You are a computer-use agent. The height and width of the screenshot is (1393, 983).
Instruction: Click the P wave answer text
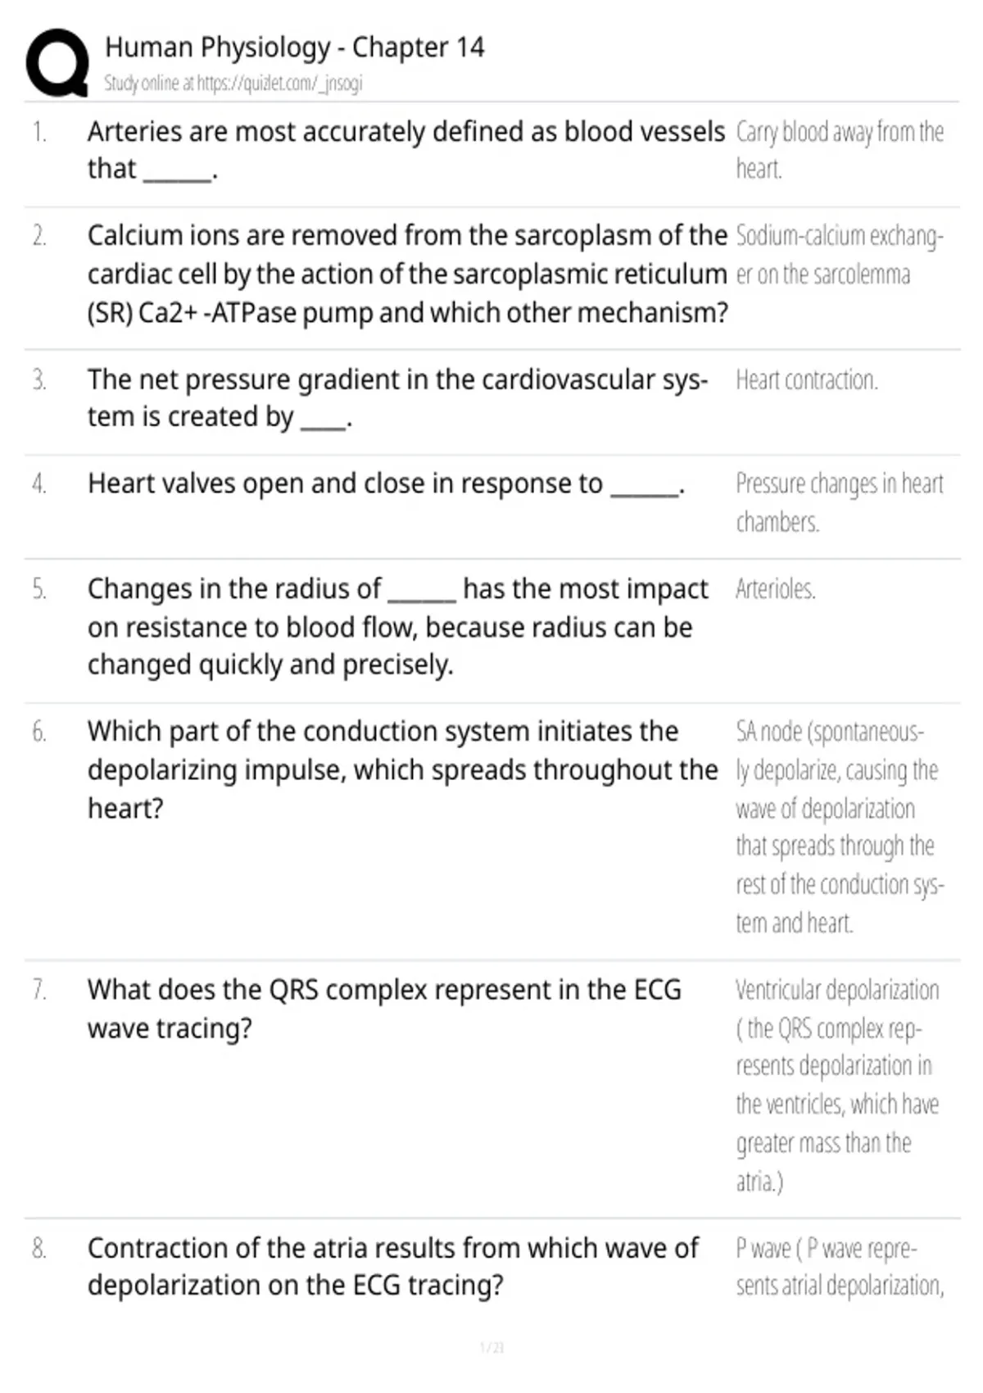(x=840, y=1267)
